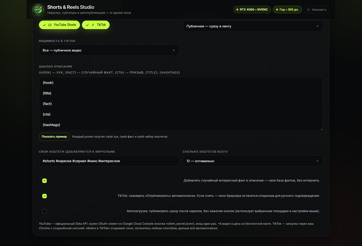The width and height of the screenshot is (362, 246).
Task: Toggle the YouTube Shorts platform chip
Action: pyautogui.click(x=59, y=25)
